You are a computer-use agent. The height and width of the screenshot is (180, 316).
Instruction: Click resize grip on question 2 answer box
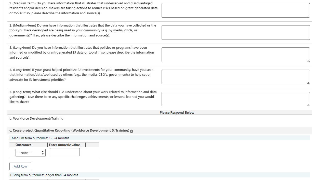[308, 38]
